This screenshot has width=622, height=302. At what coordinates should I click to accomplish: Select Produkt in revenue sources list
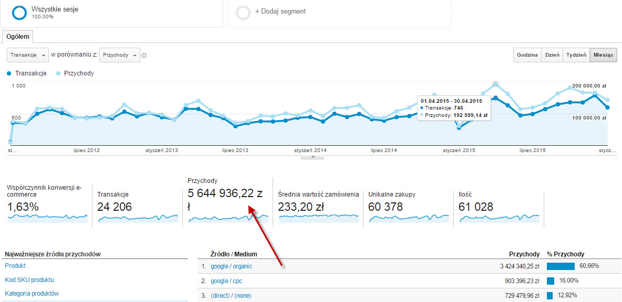click(x=15, y=266)
